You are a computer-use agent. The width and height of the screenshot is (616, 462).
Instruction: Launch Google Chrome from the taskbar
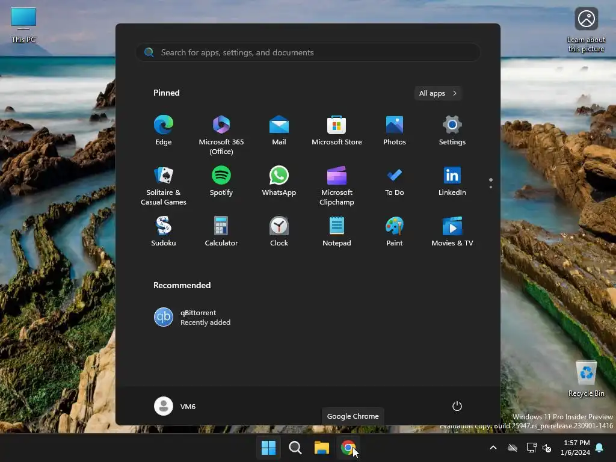coord(348,448)
